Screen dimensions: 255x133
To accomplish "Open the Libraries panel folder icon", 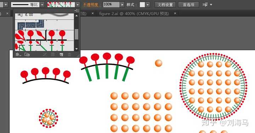I will click(27, 54).
